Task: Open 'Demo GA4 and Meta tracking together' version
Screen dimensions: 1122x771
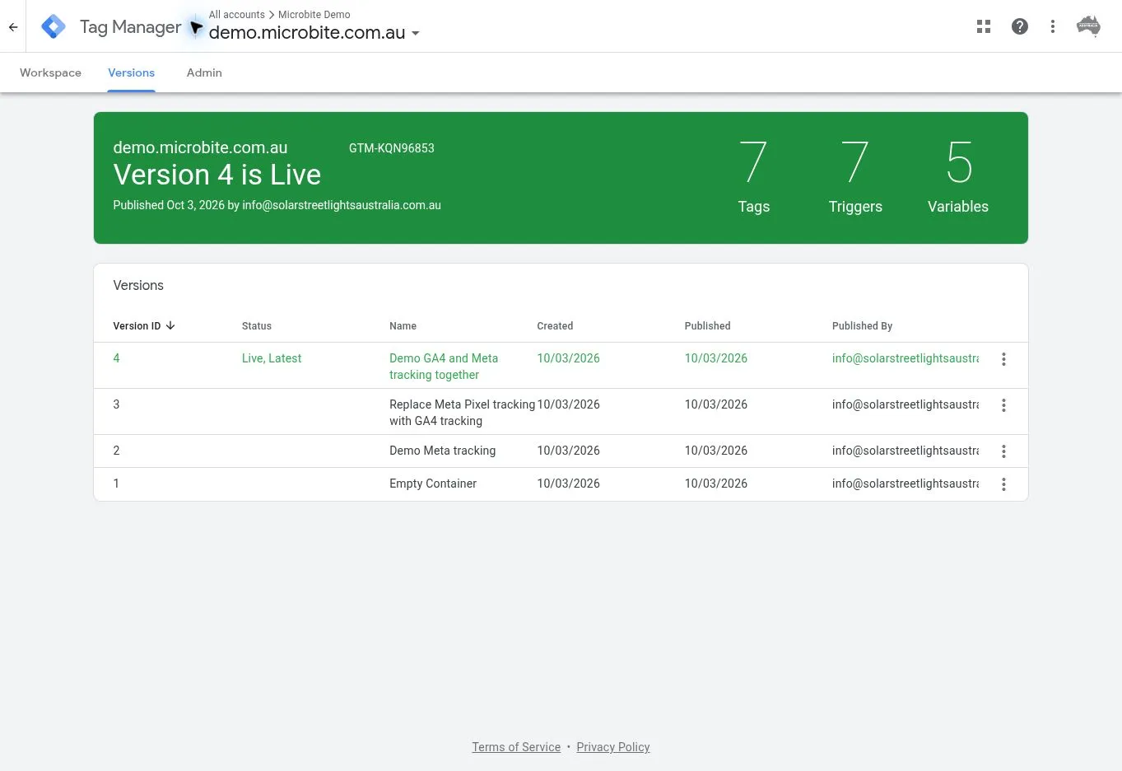Action: point(444,367)
